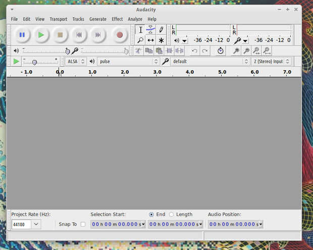Viewport: 313px width, 250px height.
Task: Skip to End of the project
Action: click(x=98, y=35)
